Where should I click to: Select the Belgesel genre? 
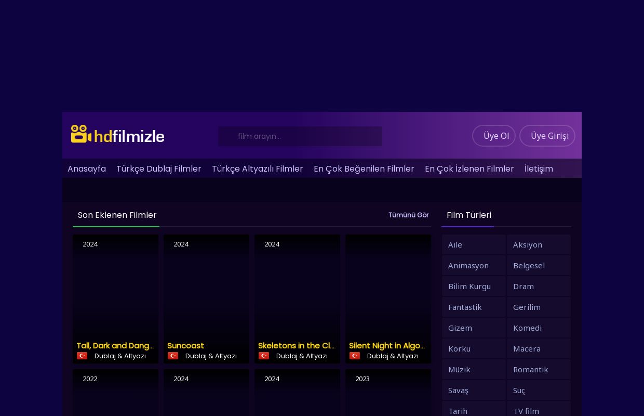539,265
